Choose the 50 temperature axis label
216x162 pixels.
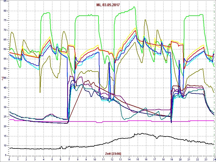pyautogui.click(x=5, y=69)
